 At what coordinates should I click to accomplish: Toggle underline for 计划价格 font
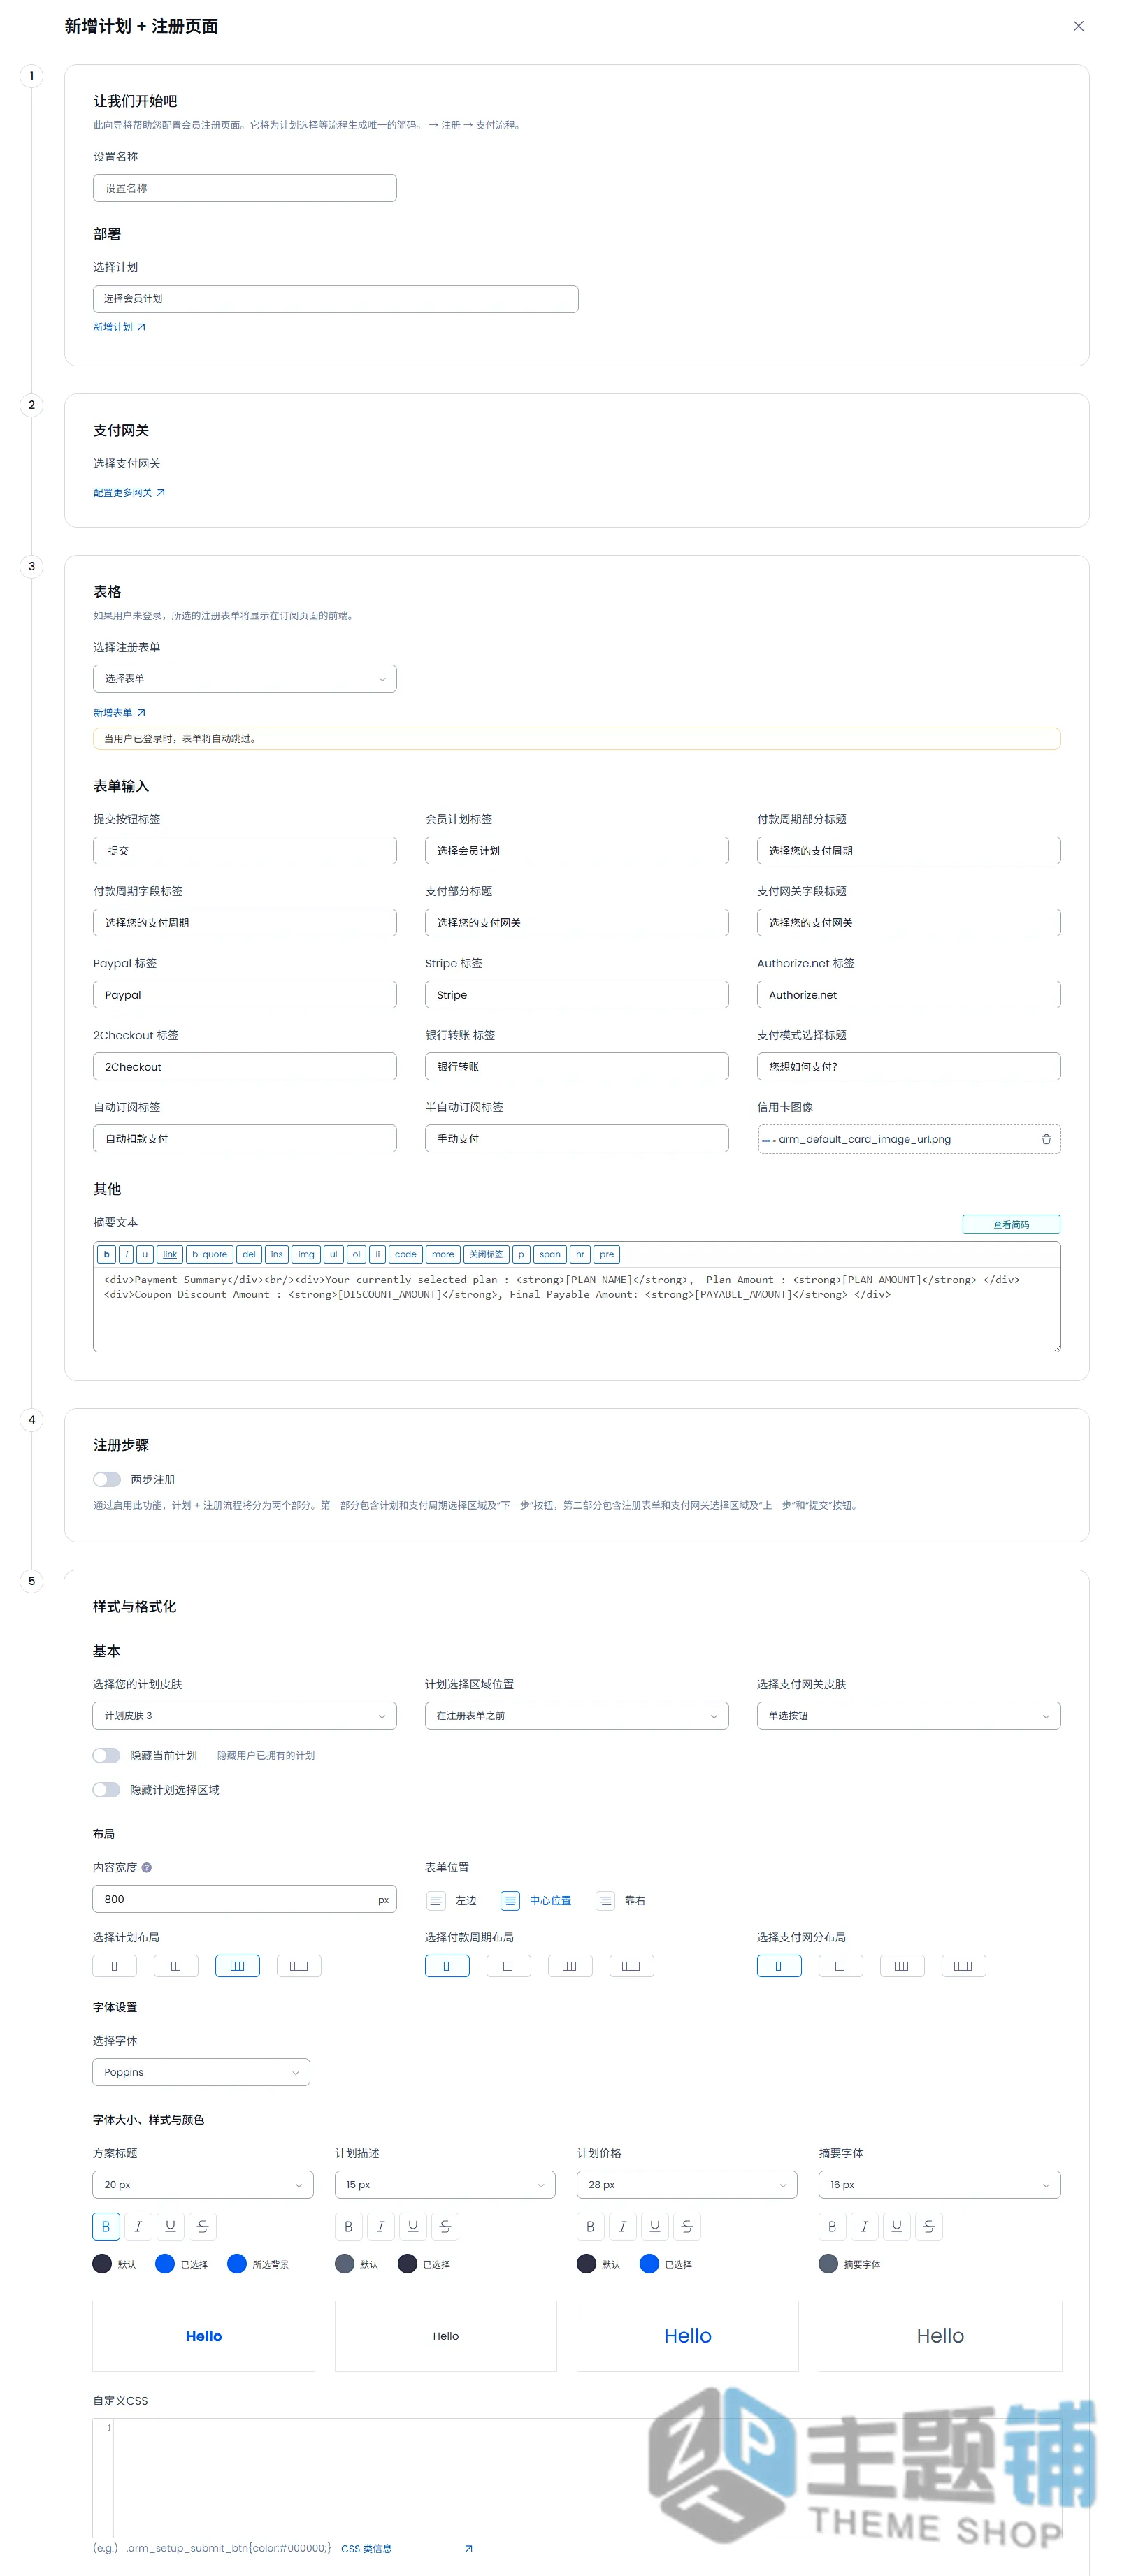coord(655,2227)
